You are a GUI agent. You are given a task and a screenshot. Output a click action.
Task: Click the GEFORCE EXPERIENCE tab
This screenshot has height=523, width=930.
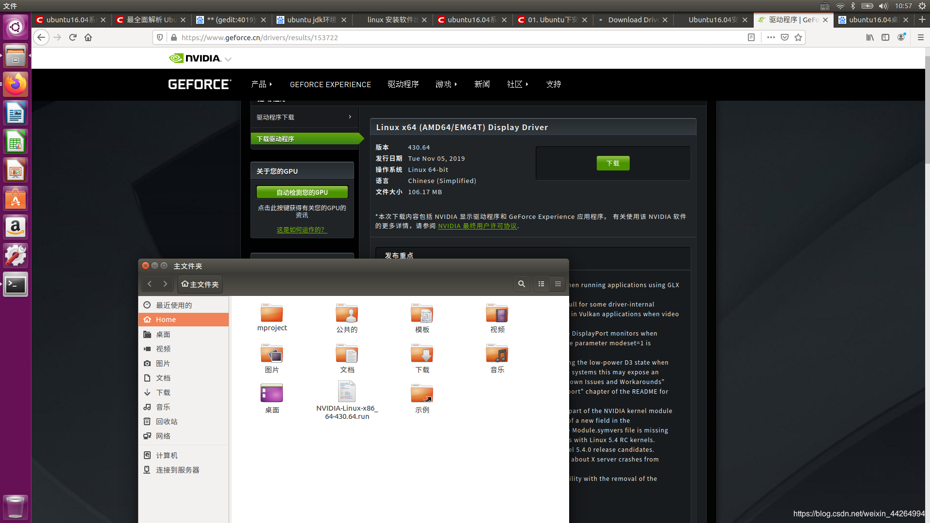click(x=330, y=84)
